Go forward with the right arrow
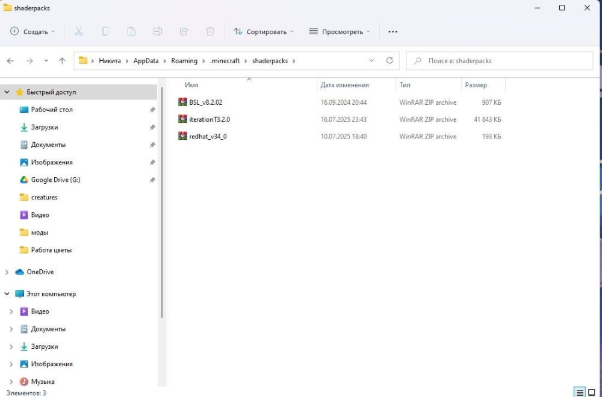This screenshot has height=397, width=602. tap(29, 61)
